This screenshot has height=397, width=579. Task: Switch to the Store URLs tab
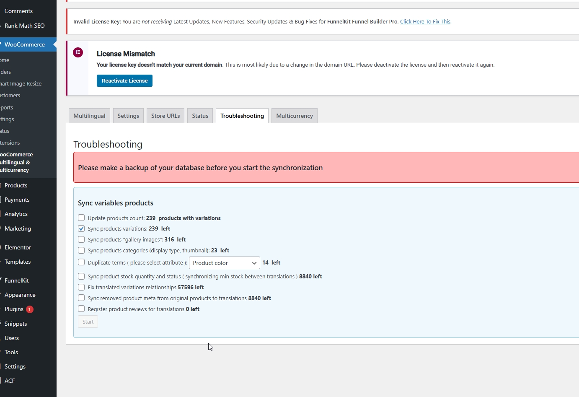click(165, 116)
